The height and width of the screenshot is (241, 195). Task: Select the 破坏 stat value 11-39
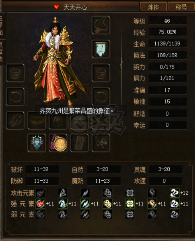pos(42,169)
